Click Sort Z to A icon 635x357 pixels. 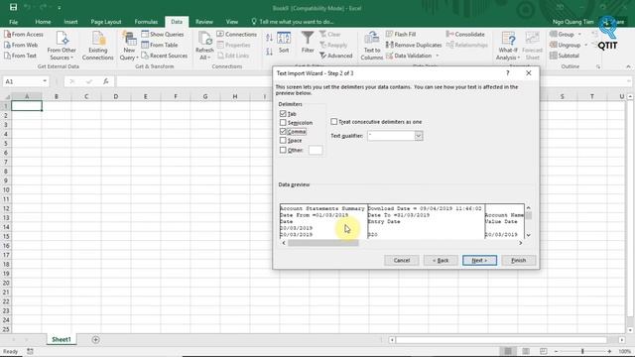coord(269,52)
